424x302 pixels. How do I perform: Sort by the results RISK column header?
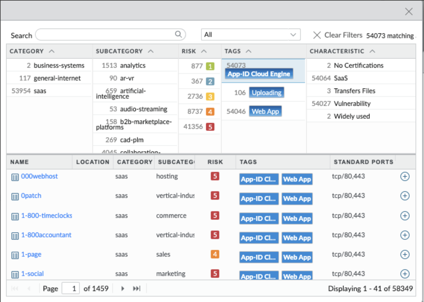(x=215, y=162)
